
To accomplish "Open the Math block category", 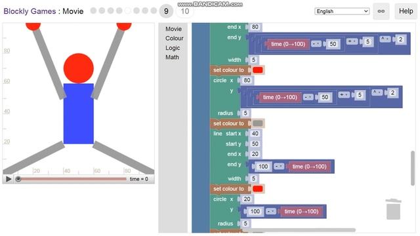I will point(172,57).
